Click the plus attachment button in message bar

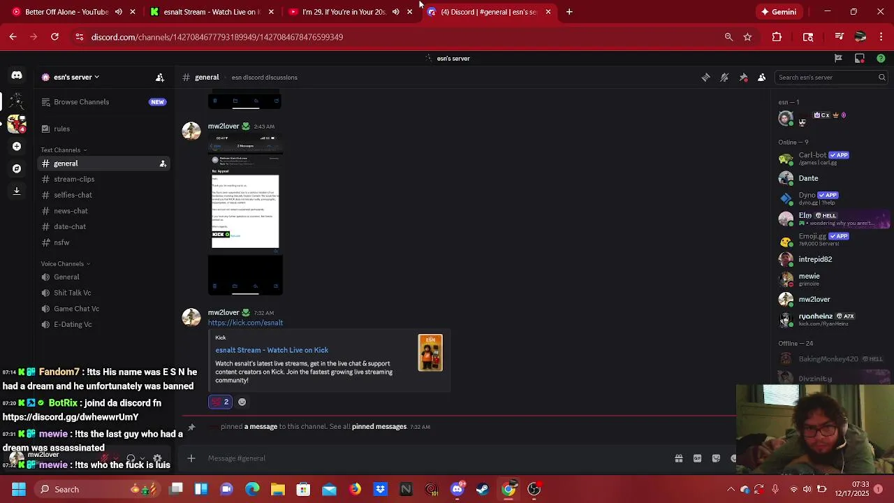191,458
